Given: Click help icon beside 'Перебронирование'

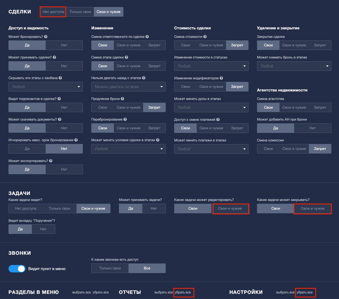Looking at the screenshot, I should click(125, 119).
